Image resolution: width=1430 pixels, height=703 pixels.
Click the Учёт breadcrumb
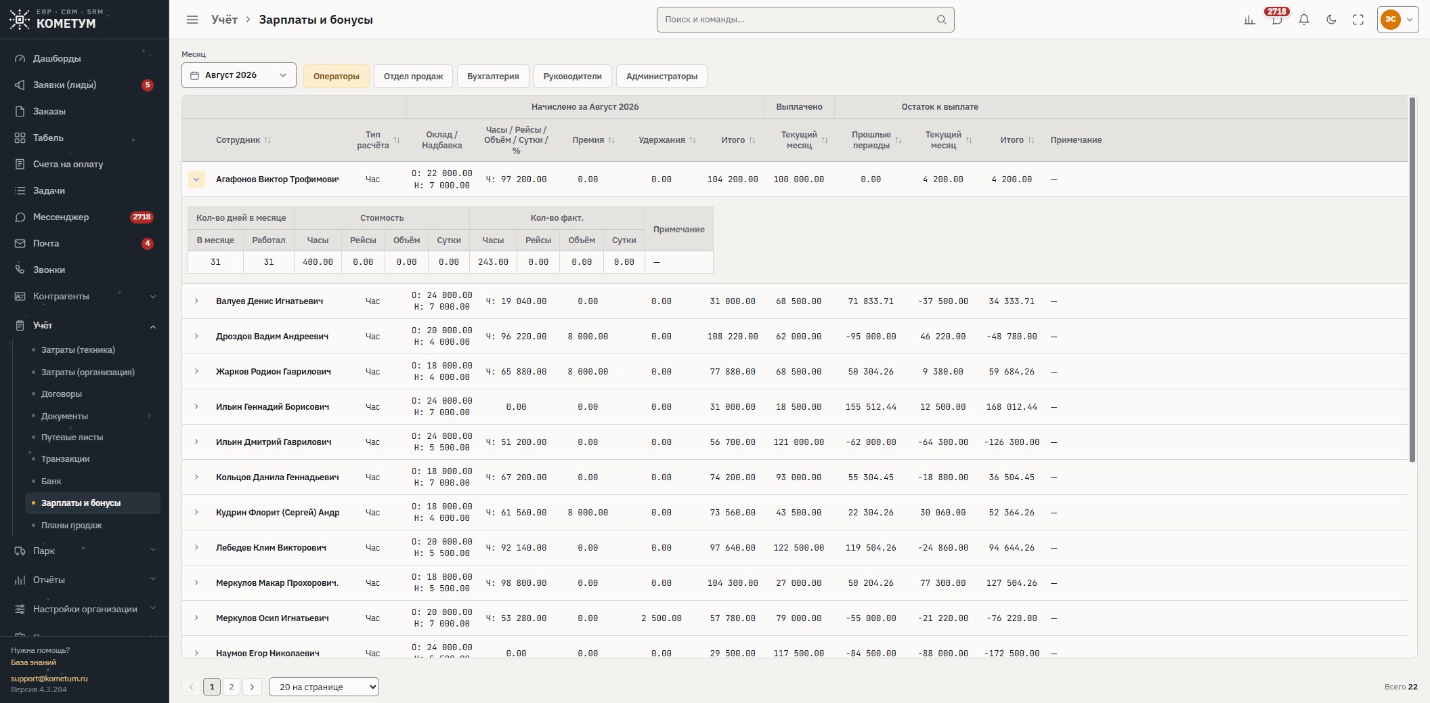point(224,20)
